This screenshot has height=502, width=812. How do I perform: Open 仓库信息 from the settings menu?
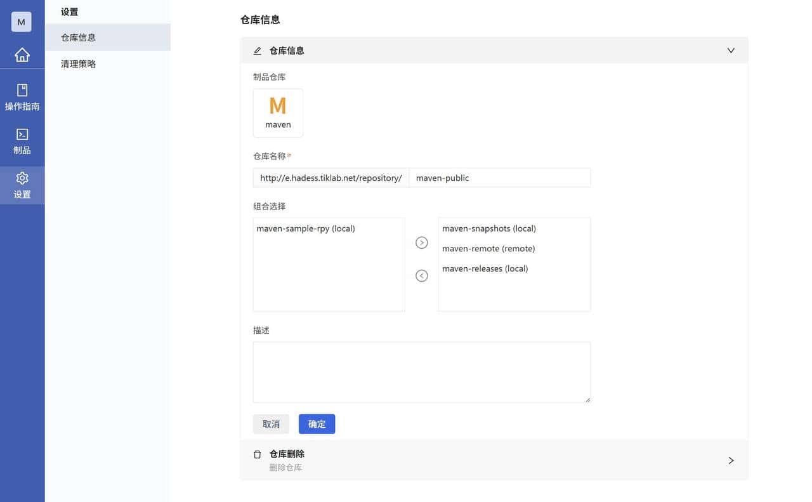pos(77,37)
